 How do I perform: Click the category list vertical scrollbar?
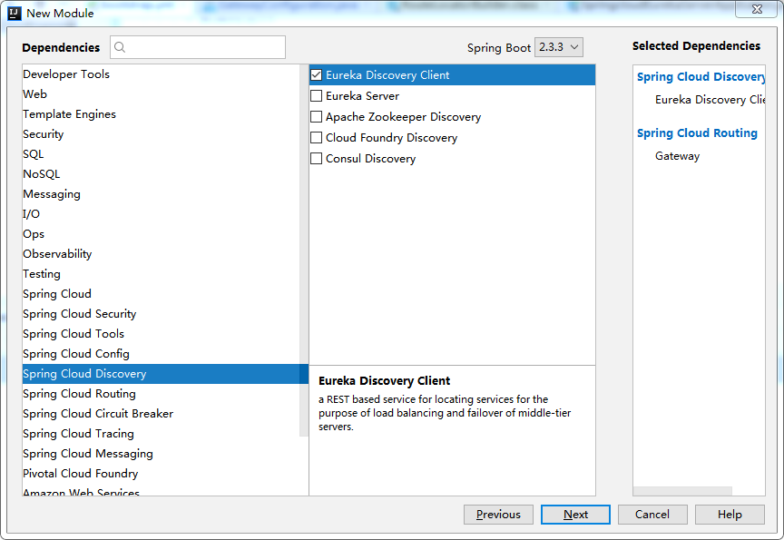click(303, 250)
